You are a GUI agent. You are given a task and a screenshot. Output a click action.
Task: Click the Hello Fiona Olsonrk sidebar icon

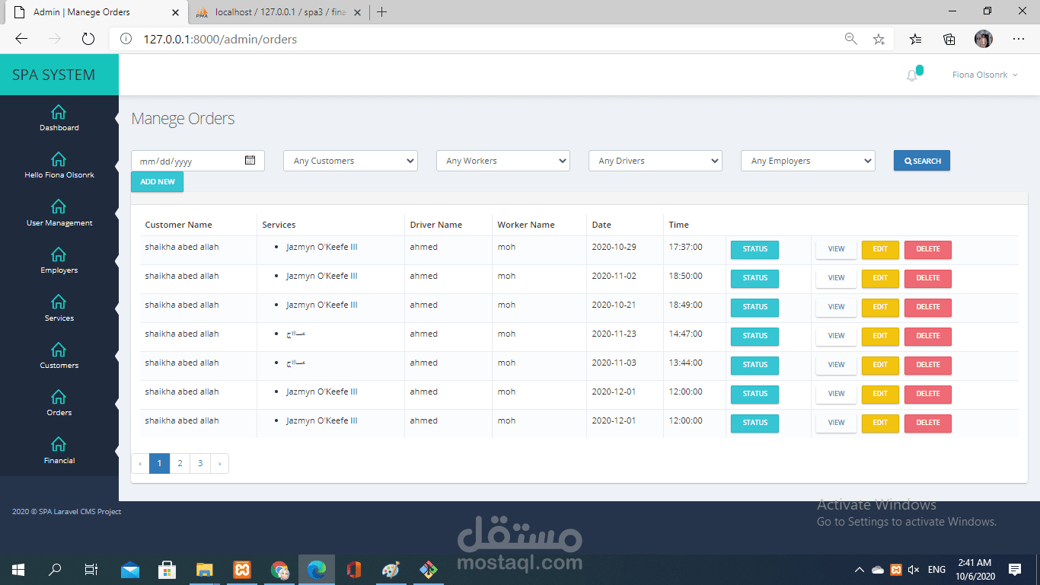(x=59, y=158)
